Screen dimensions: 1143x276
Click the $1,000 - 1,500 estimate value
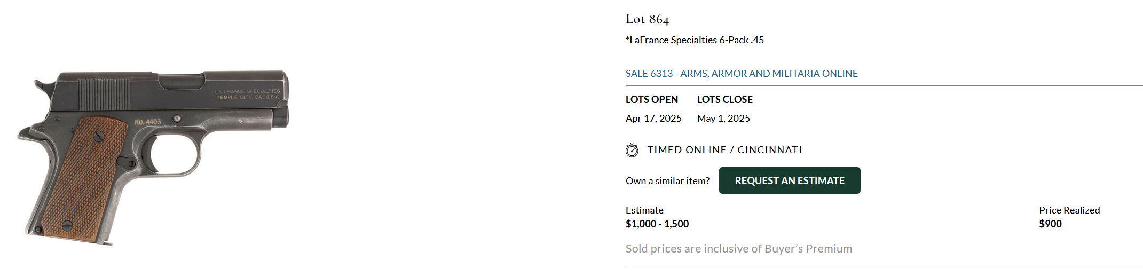[657, 224]
